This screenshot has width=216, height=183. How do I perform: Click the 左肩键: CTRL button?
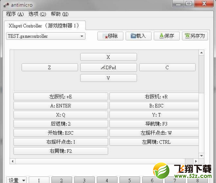pyautogui.click(x=154, y=142)
